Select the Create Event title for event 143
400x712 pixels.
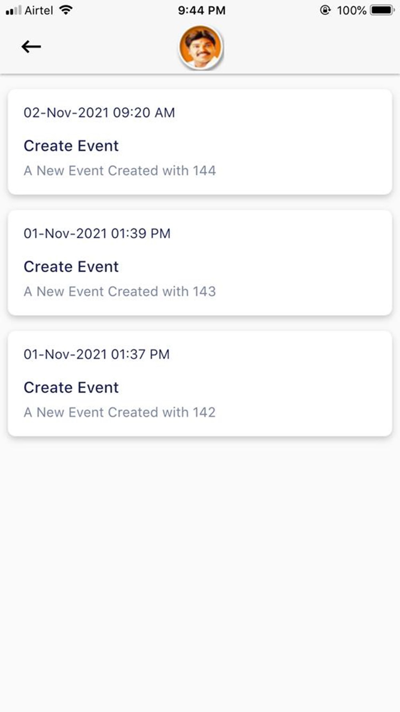pos(71,267)
